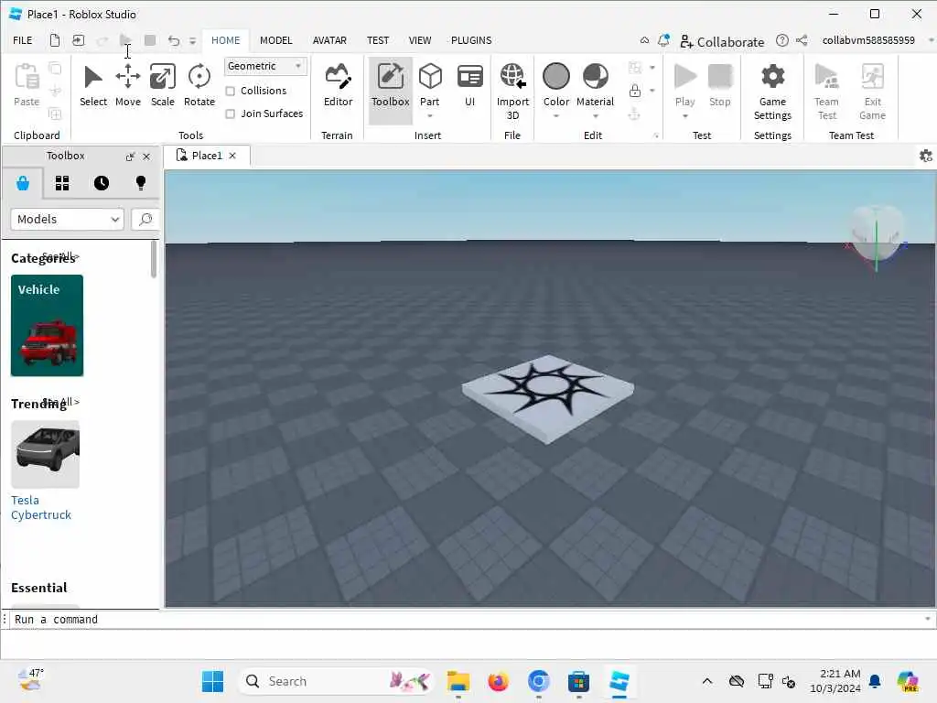This screenshot has width=937, height=703.
Task: Switch to the PLUGINS ribbon tab
Action: (471, 40)
